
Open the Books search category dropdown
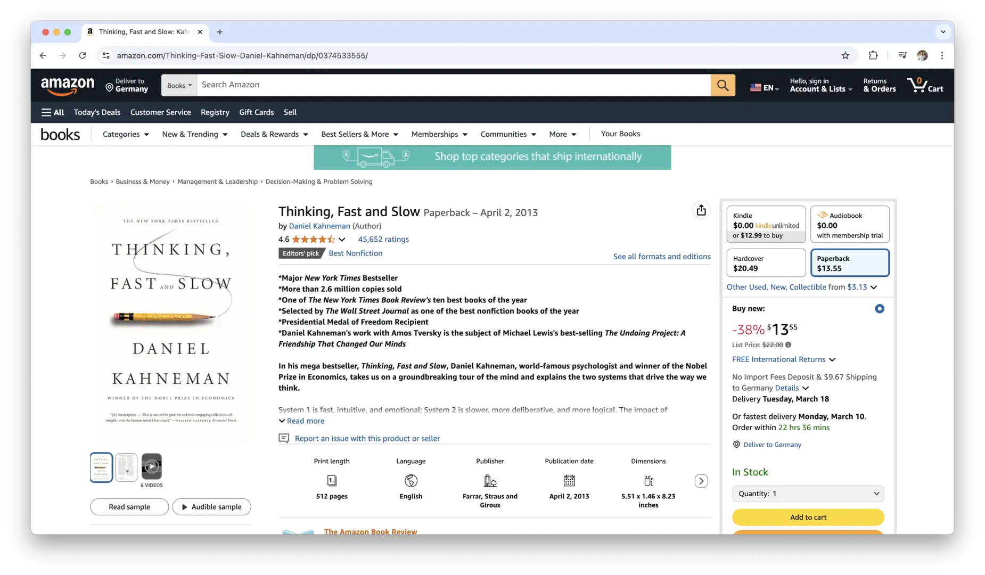179,85
